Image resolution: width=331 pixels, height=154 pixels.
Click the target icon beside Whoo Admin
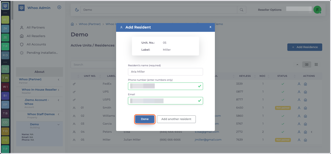59,7
